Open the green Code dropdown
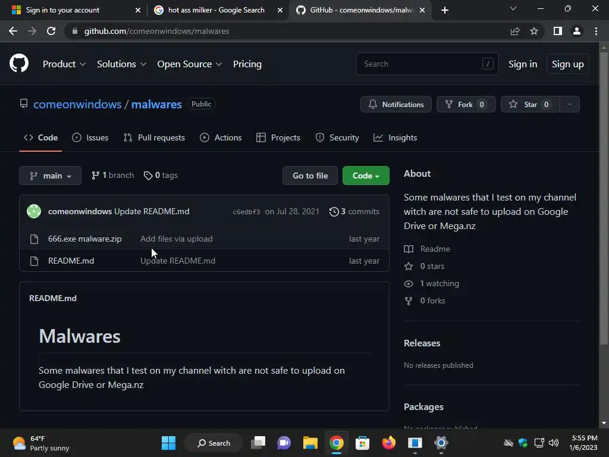The image size is (609, 457). [366, 176]
